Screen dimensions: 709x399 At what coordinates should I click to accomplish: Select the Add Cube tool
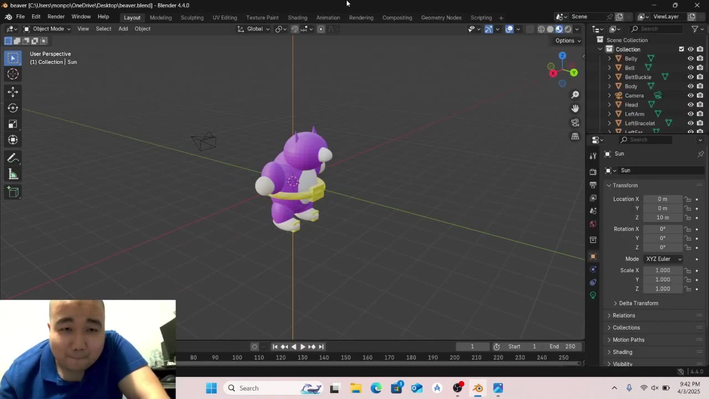click(13, 192)
